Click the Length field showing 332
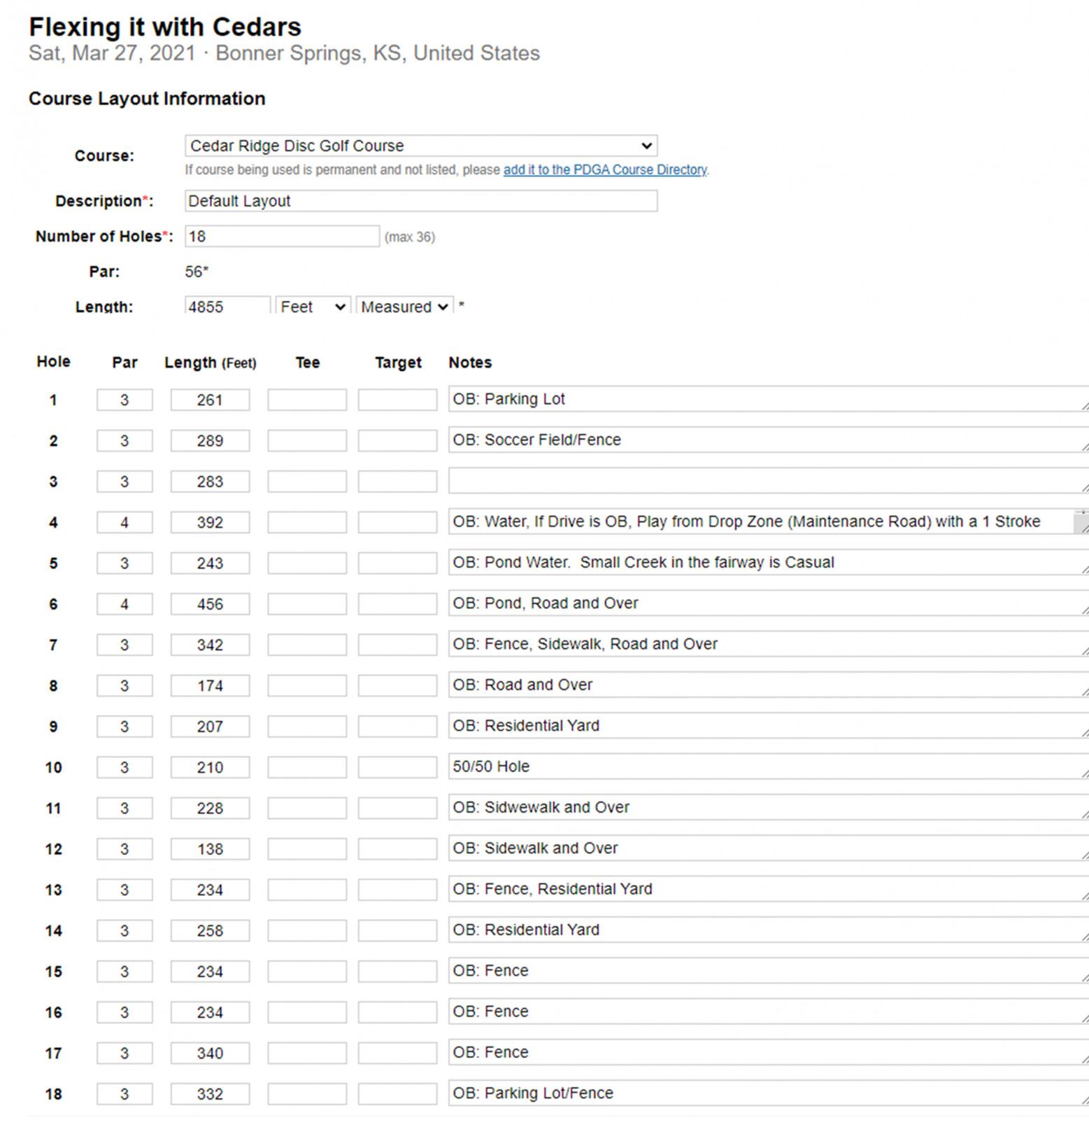Image resolution: width=1089 pixels, height=1134 pixels. pos(210,1094)
